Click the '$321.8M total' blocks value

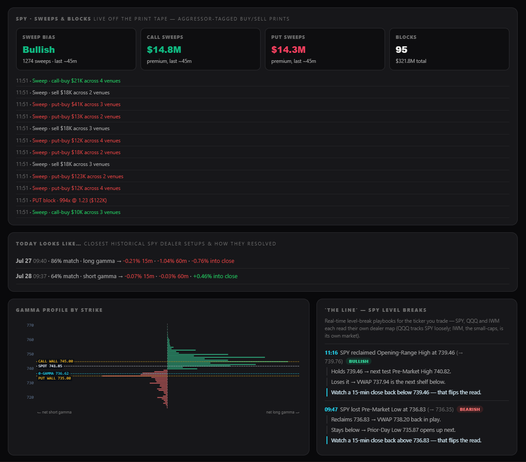coord(411,61)
